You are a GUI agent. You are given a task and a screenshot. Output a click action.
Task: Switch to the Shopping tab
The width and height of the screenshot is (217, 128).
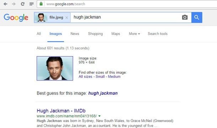[95, 34]
